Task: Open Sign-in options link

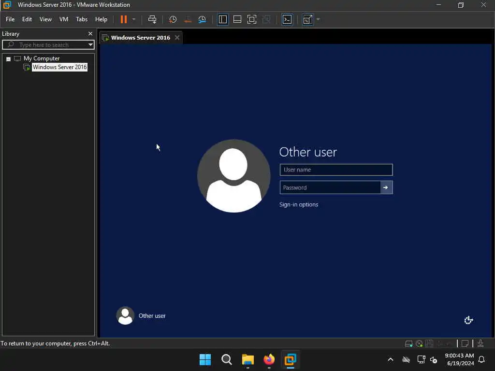Action: (299, 204)
